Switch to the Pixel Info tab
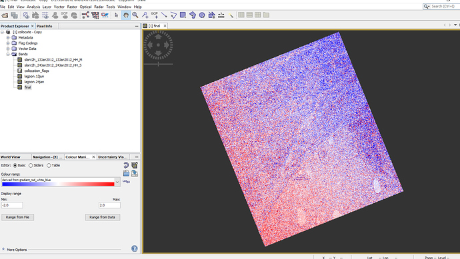The height and width of the screenshot is (259, 460). coord(44,26)
